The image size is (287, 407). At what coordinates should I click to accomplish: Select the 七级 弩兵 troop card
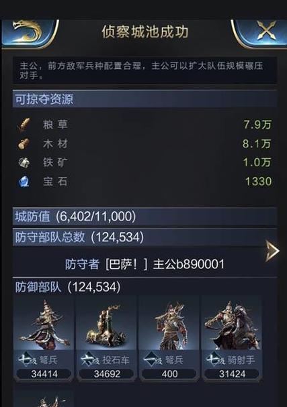tap(44, 339)
